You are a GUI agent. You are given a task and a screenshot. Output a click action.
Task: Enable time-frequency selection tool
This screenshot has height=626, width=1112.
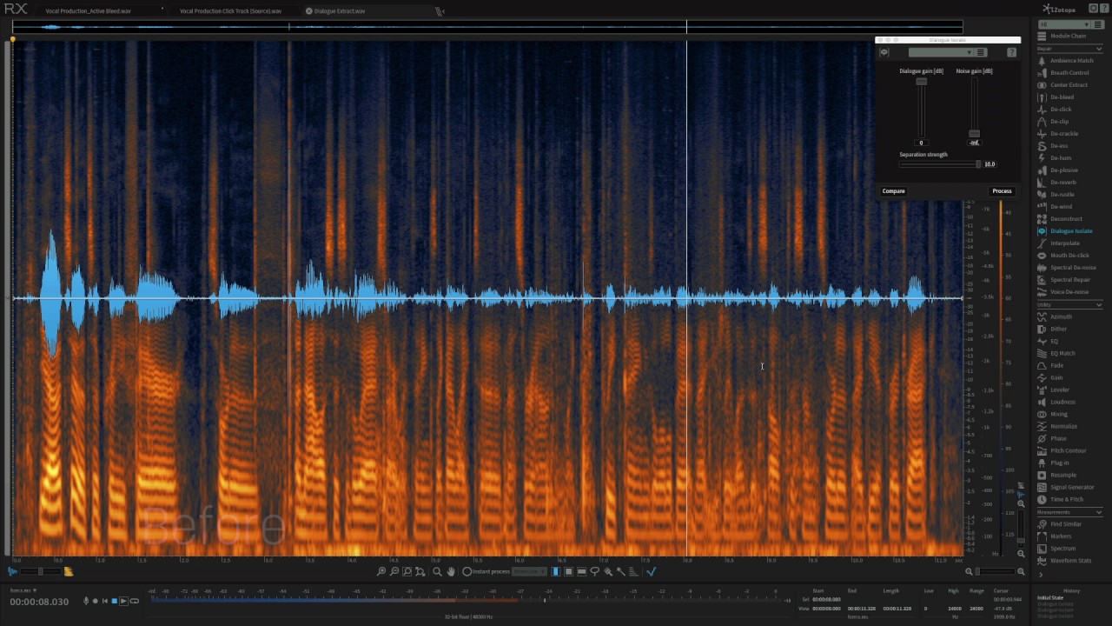pyautogui.click(x=568, y=571)
